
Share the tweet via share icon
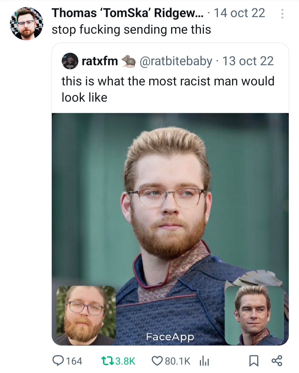[277, 361]
